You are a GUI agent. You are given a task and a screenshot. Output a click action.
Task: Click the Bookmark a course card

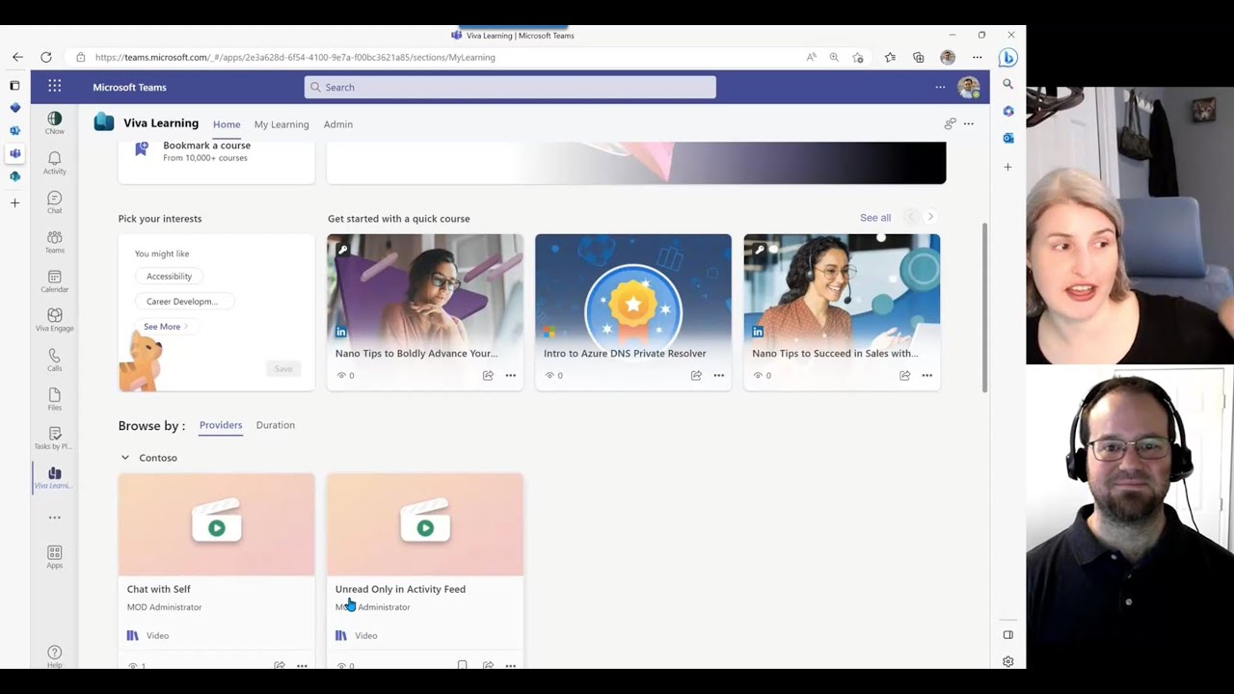216,162
